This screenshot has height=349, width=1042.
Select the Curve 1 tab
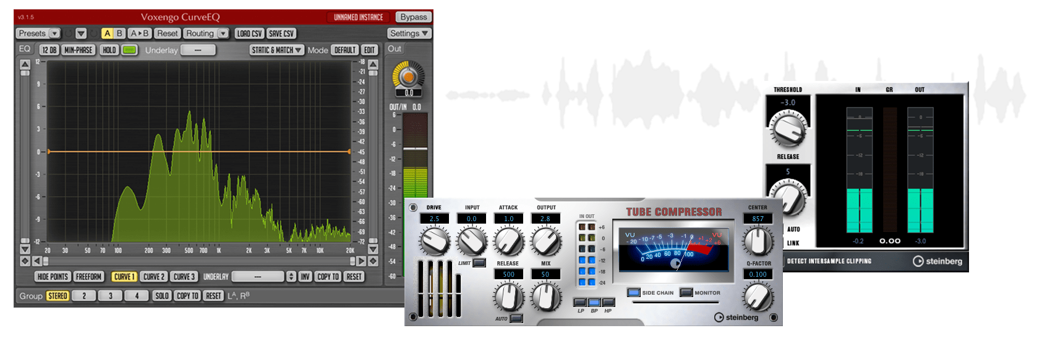click(x=124, y=277)
